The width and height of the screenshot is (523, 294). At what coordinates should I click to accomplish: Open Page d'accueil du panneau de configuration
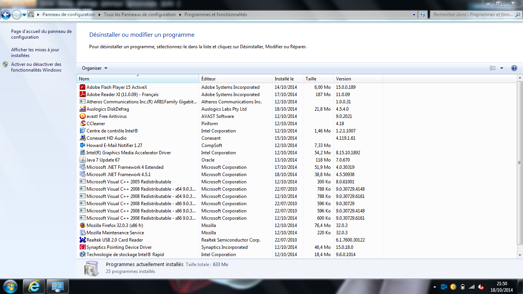pyautogui.click(x=41, y=34)
